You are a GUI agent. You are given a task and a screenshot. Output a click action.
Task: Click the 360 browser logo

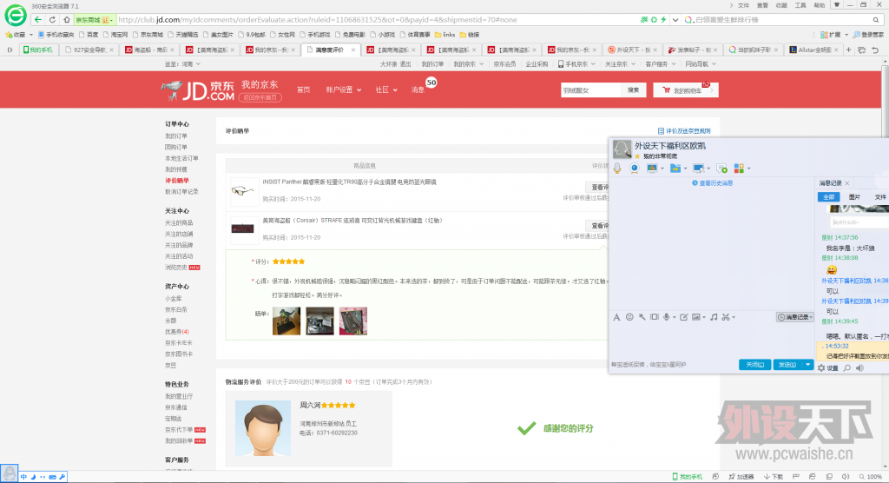16,15
